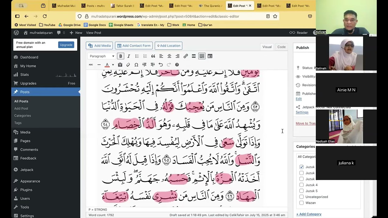Switch to the Code editor tab

click(x=281, y=47)
